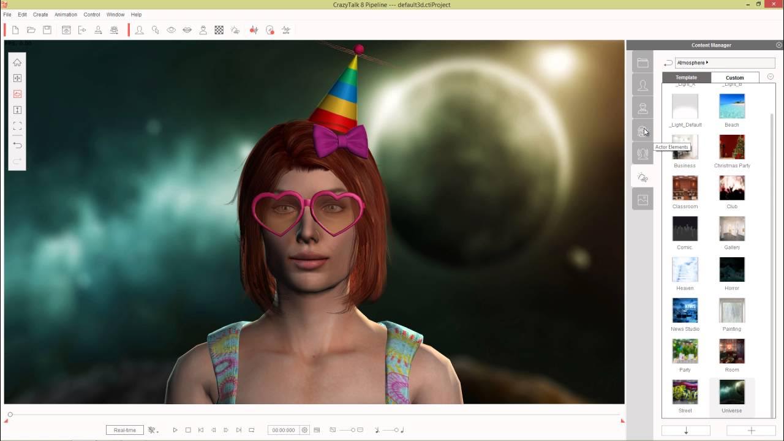Click the Atmosphere settings toolbar icon

235,30
